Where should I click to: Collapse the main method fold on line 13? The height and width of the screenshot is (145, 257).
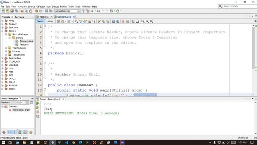45,89
